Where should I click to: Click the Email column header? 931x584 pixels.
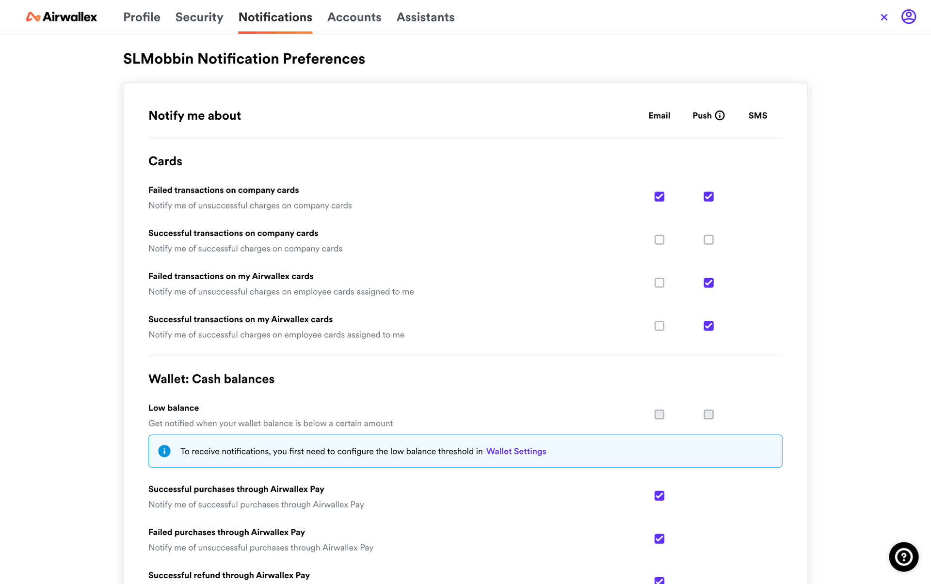(659, 115)
